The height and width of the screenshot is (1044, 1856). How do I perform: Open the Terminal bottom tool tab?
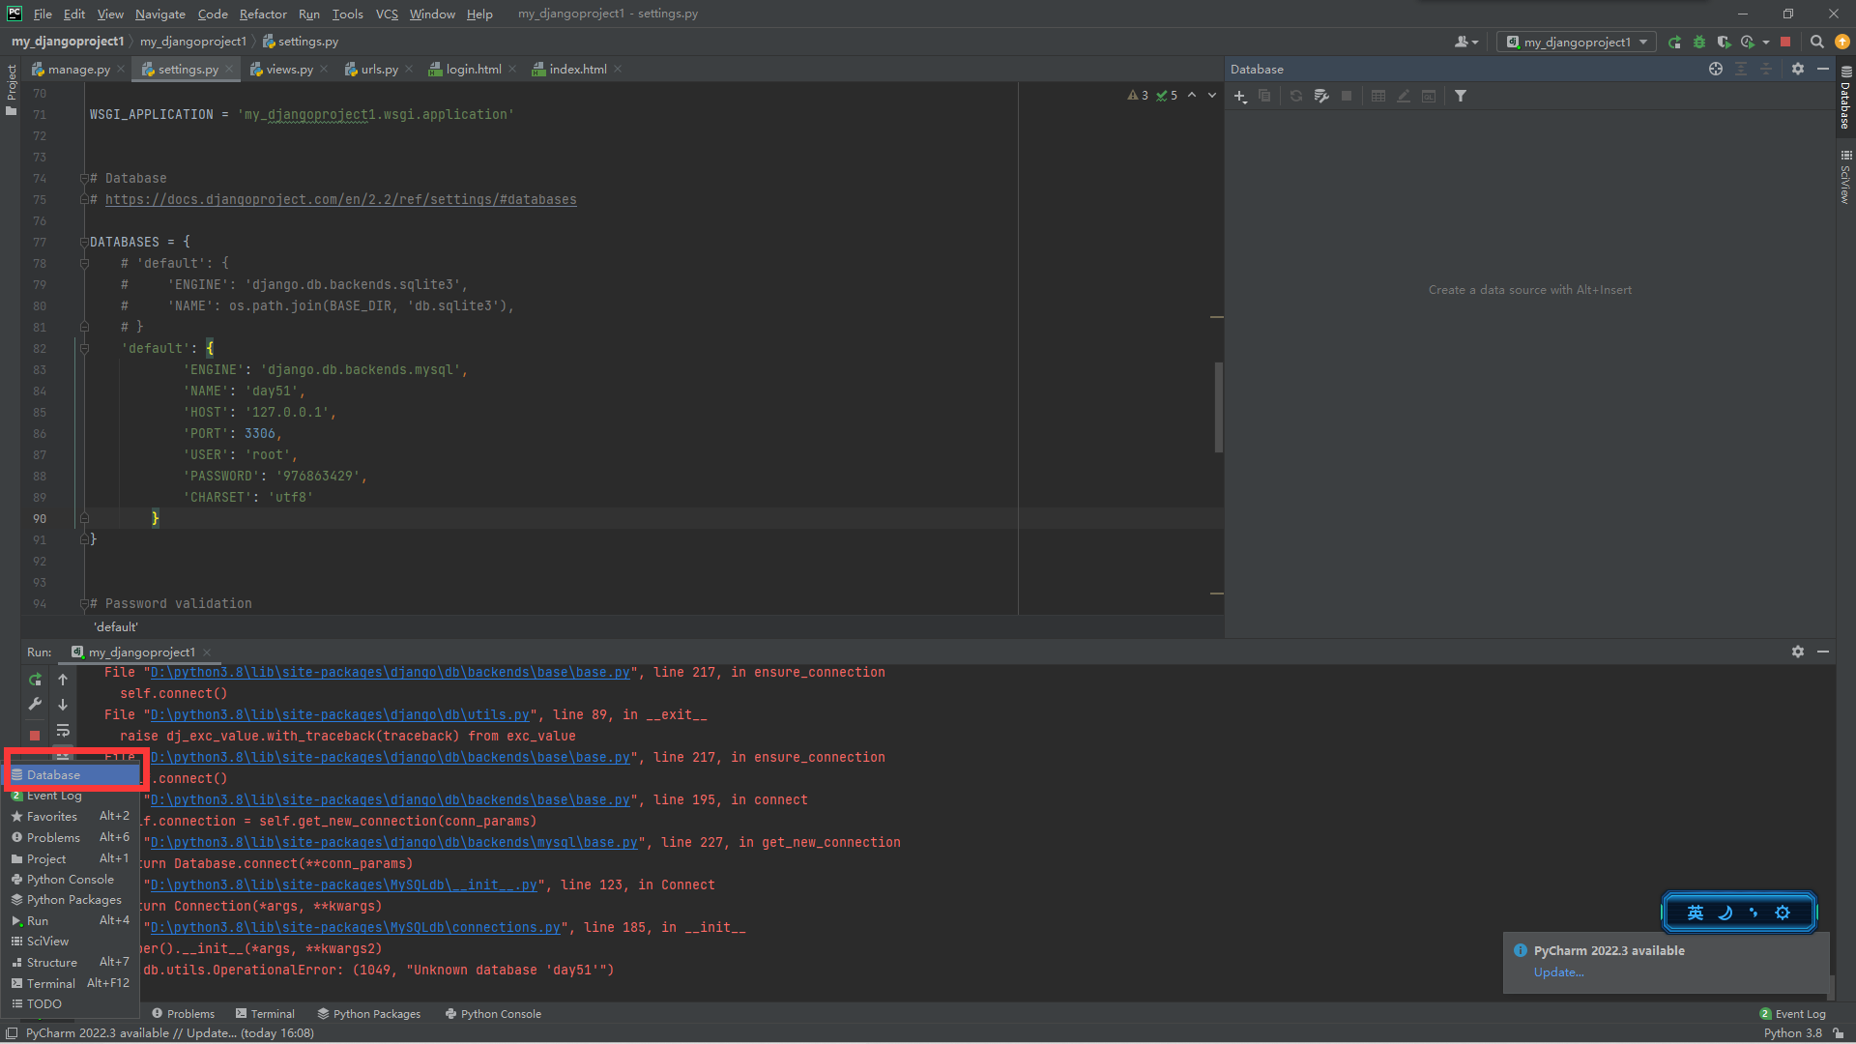coord(265,1014)
